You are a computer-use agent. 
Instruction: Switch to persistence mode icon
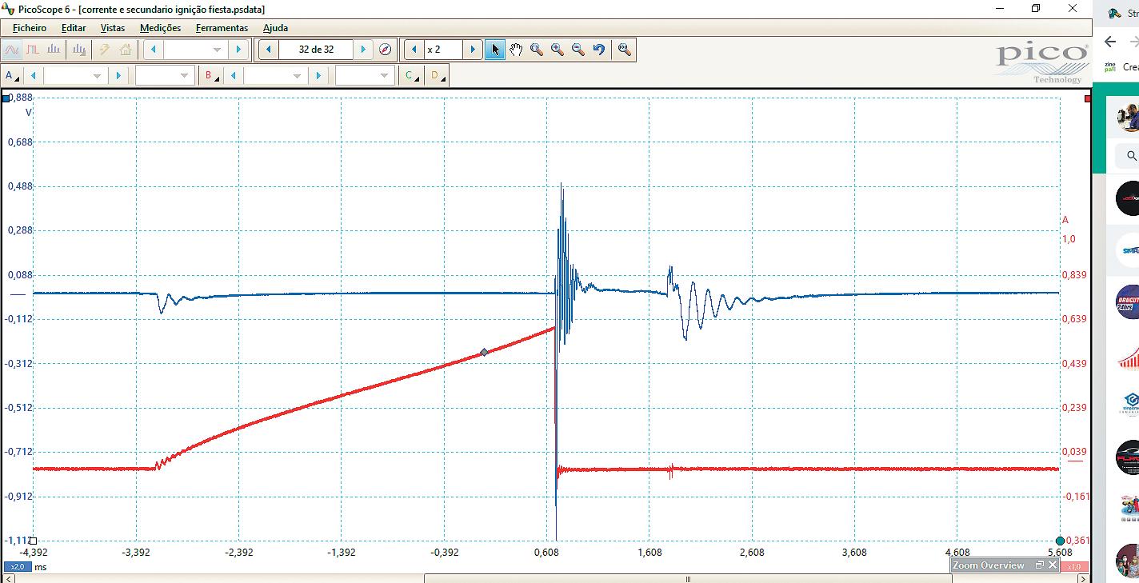33,50
